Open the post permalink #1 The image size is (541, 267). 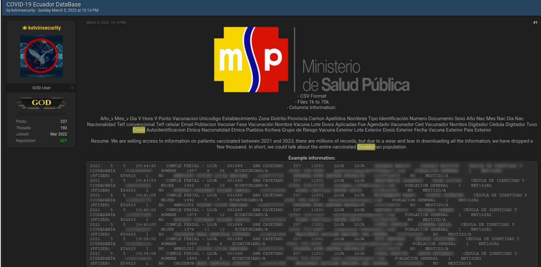click(x=535, y=23)
